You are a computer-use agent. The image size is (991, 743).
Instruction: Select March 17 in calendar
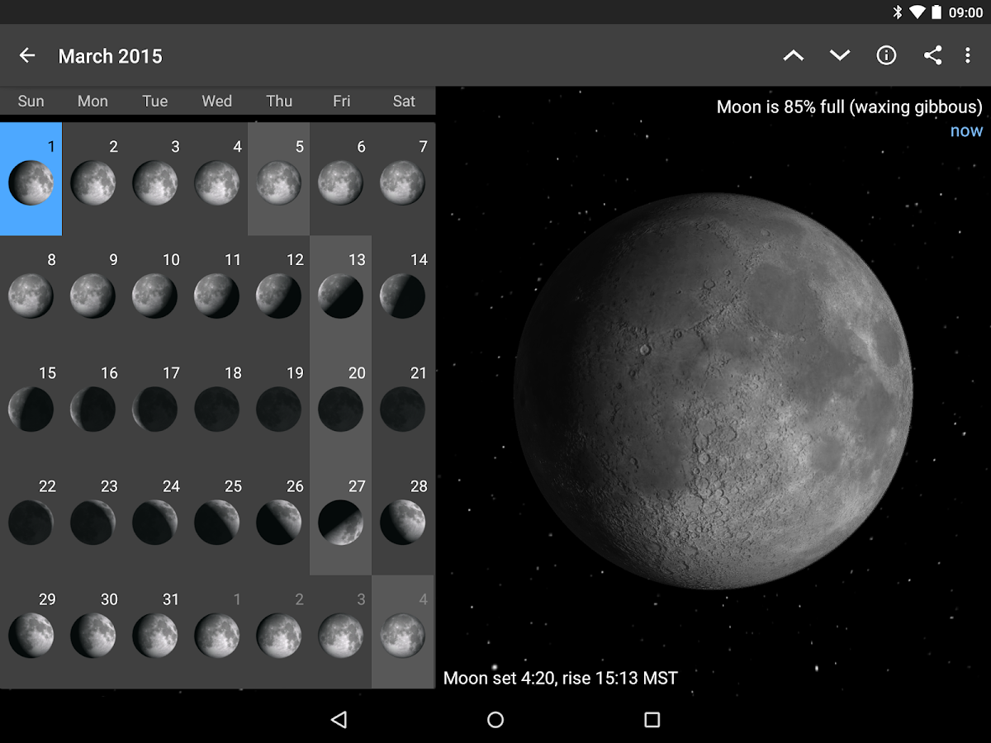[154, 405]
